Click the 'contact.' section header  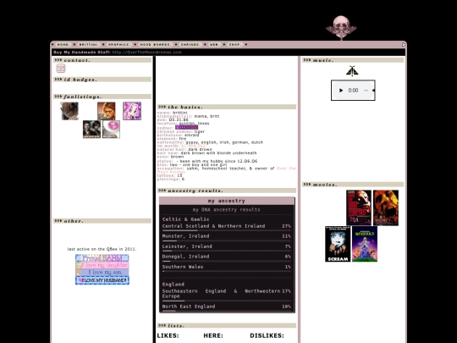[x=102, y=60]
